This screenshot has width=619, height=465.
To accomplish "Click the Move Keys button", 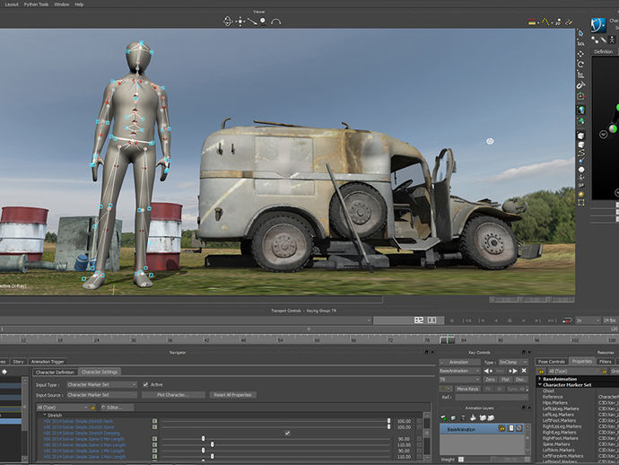I will coord(467,390).
